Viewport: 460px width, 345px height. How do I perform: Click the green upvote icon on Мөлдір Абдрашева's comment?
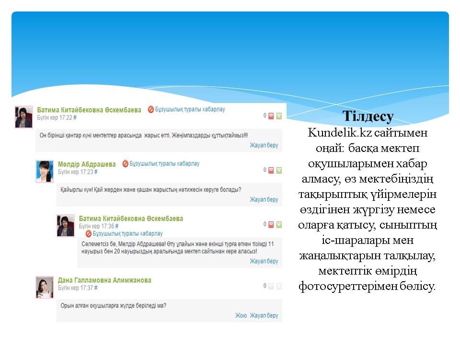(279, 170)
